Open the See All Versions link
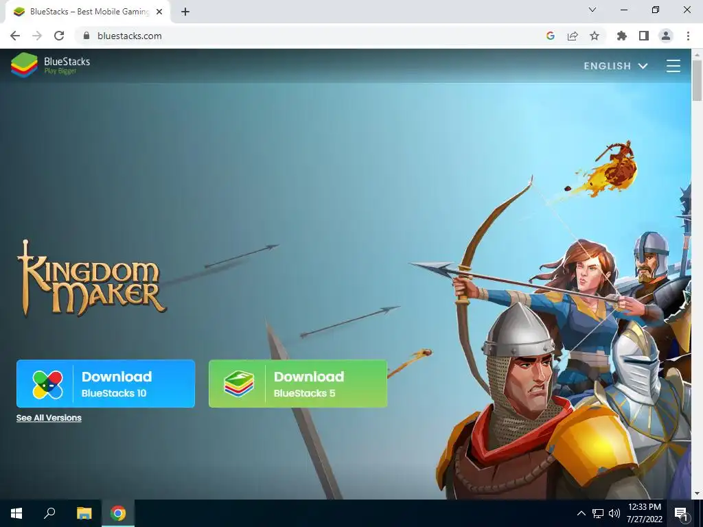Image resolution: width=703 pixels, height=527 pixels. coord(49,418)
